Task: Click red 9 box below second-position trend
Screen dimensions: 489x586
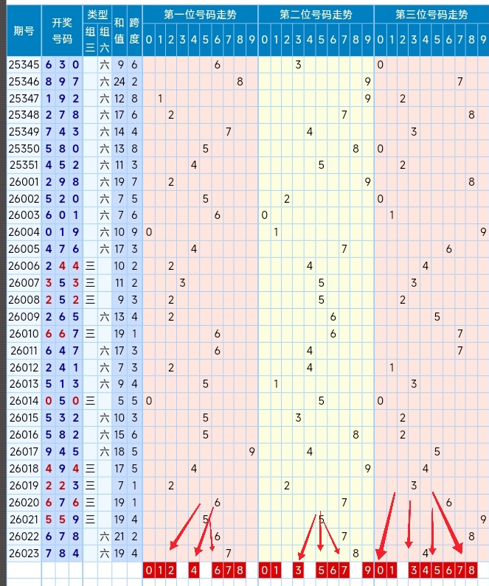Action: (367, 570)
